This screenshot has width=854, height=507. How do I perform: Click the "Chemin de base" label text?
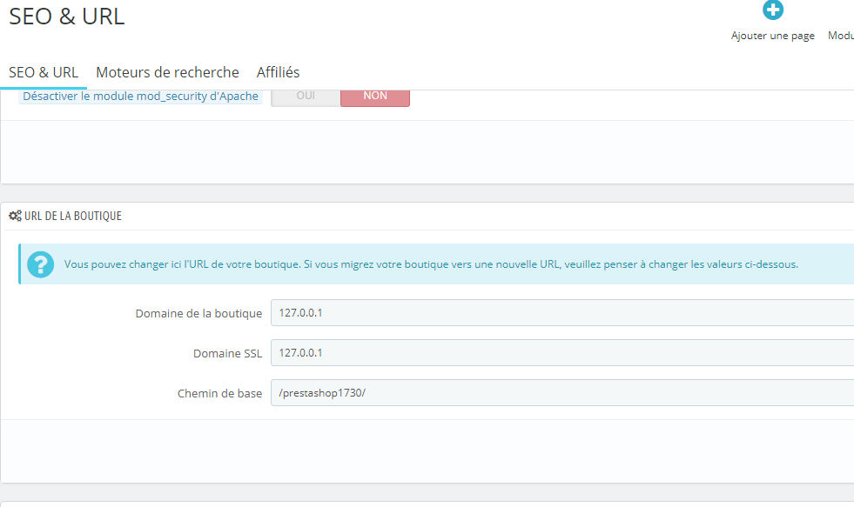(x=219, y=393)
